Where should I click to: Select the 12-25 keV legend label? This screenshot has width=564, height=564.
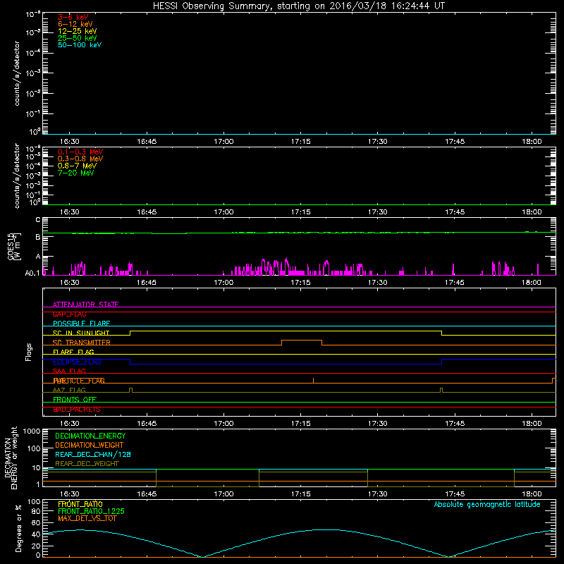[78, 31]
